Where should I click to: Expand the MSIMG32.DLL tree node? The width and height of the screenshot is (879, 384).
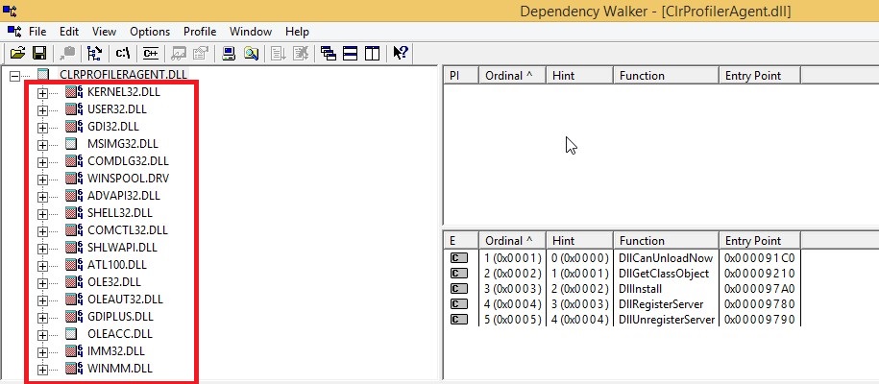42,145
